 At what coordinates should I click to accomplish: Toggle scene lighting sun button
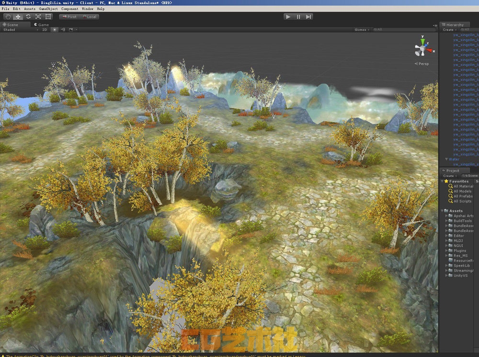55,30
